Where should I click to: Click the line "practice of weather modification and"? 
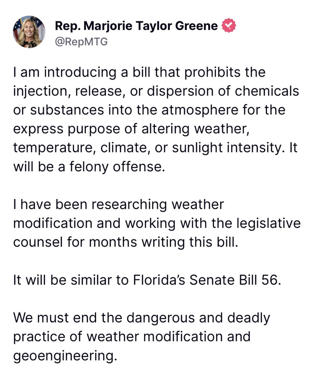(132, 337)
